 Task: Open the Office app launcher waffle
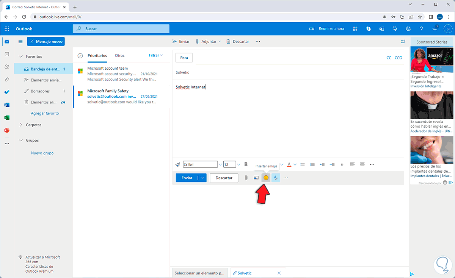coord(7,29)
